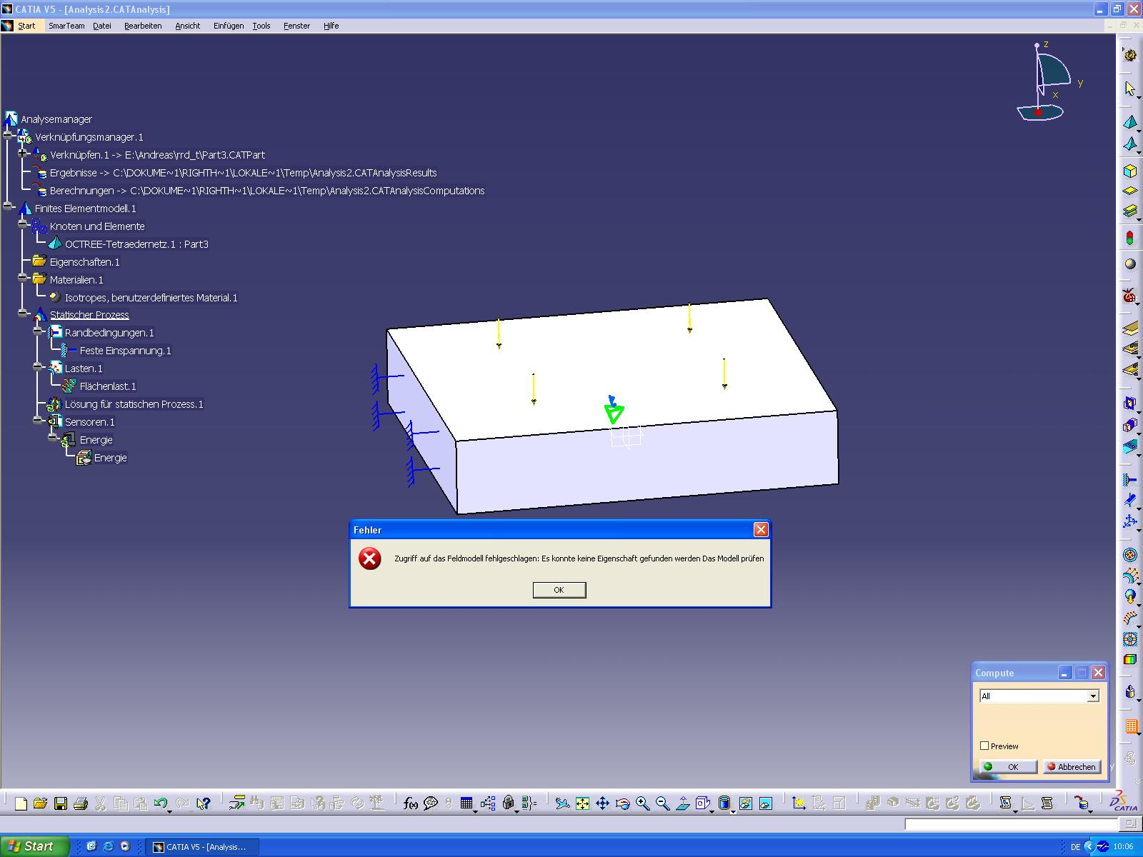The width and height of the screenshot is (1143, 857).
Task: Click Abbrechen in the Compute panel
Action: click(x=1071, y=766)
